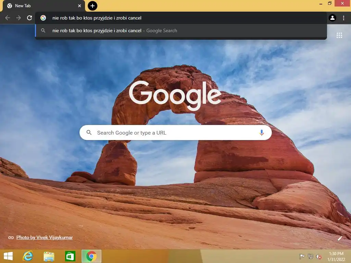
Task: Click the network icon in the system tray
Action: pos(311,256)
